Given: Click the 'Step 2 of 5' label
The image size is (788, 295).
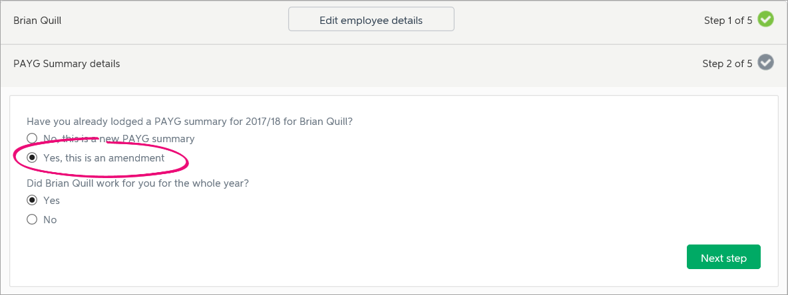Looking at the screenshot, I should pos(727,64).
